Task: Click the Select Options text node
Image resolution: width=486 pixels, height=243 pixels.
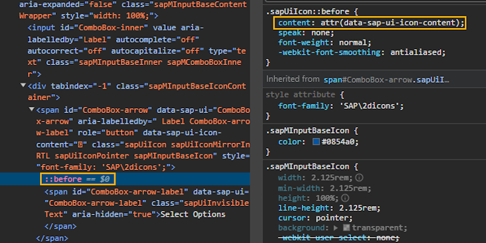Action: coord(193,214)
